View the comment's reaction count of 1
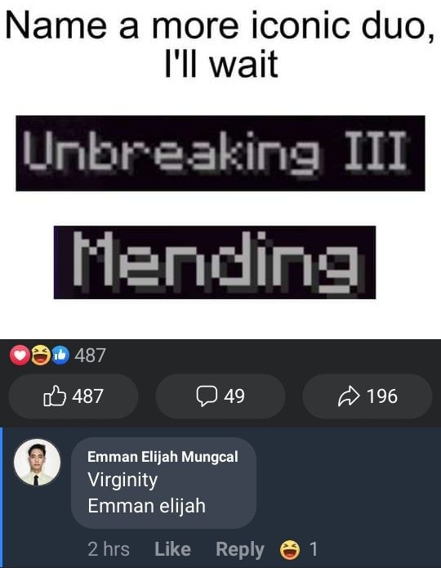Image resolution: width=441 pixels, height=568 pixels. pos(314,549)
